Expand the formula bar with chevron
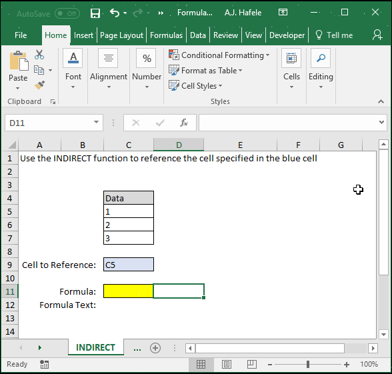Viewport: 392px width, 374px height. 381,122
